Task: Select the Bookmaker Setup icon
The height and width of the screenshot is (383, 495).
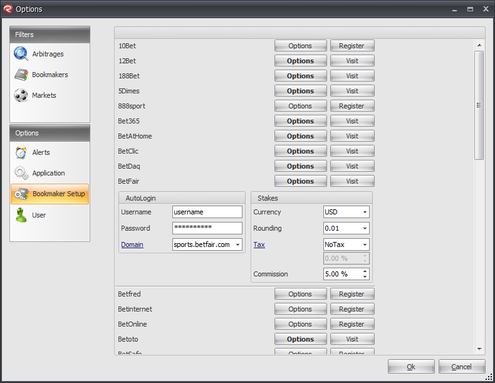Action: click(x=22, y=194)
